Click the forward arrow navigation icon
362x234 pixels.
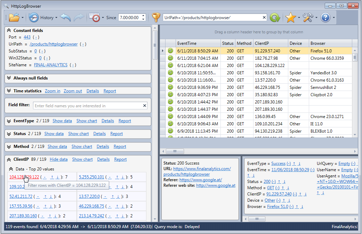click(x=79, y=17)
